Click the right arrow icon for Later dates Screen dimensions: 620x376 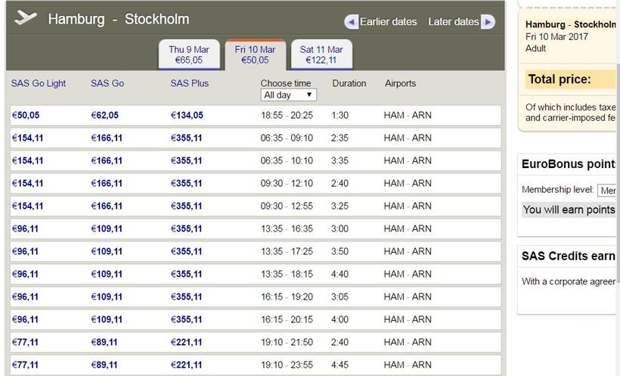[x=488, y=22]
